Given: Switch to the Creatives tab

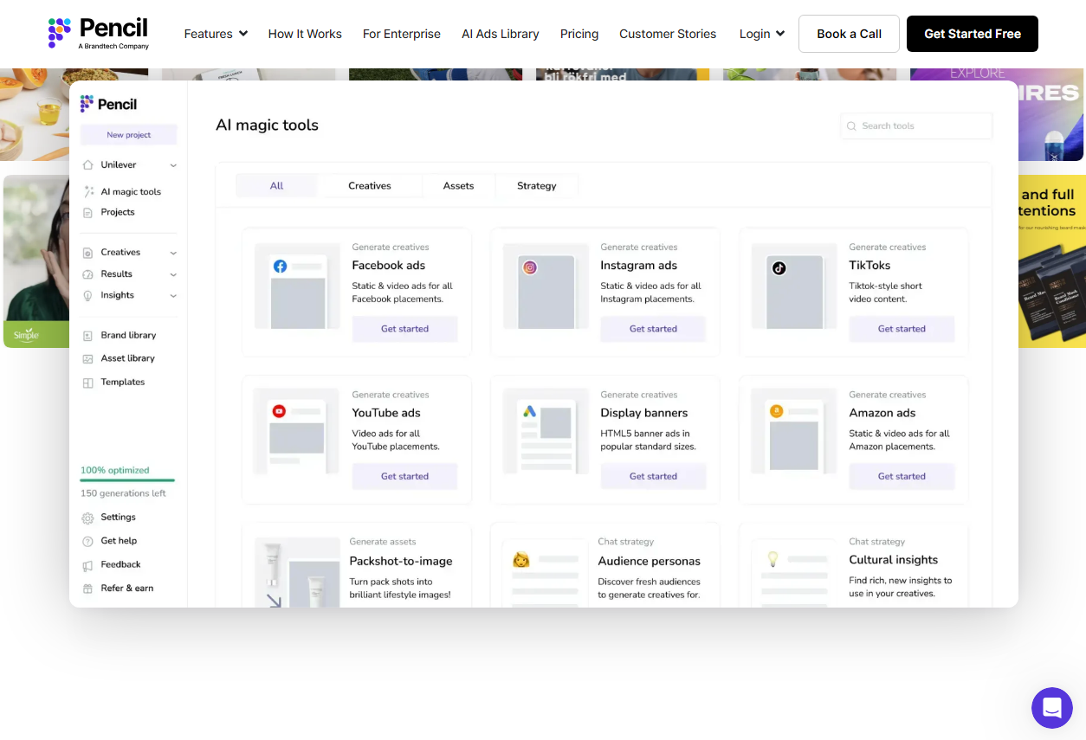Looking at the screenshot, I should click(x=370, y=186).
